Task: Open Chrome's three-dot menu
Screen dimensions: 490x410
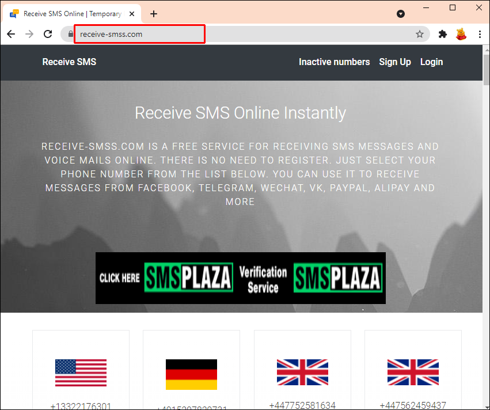Action: coord(480,34)
